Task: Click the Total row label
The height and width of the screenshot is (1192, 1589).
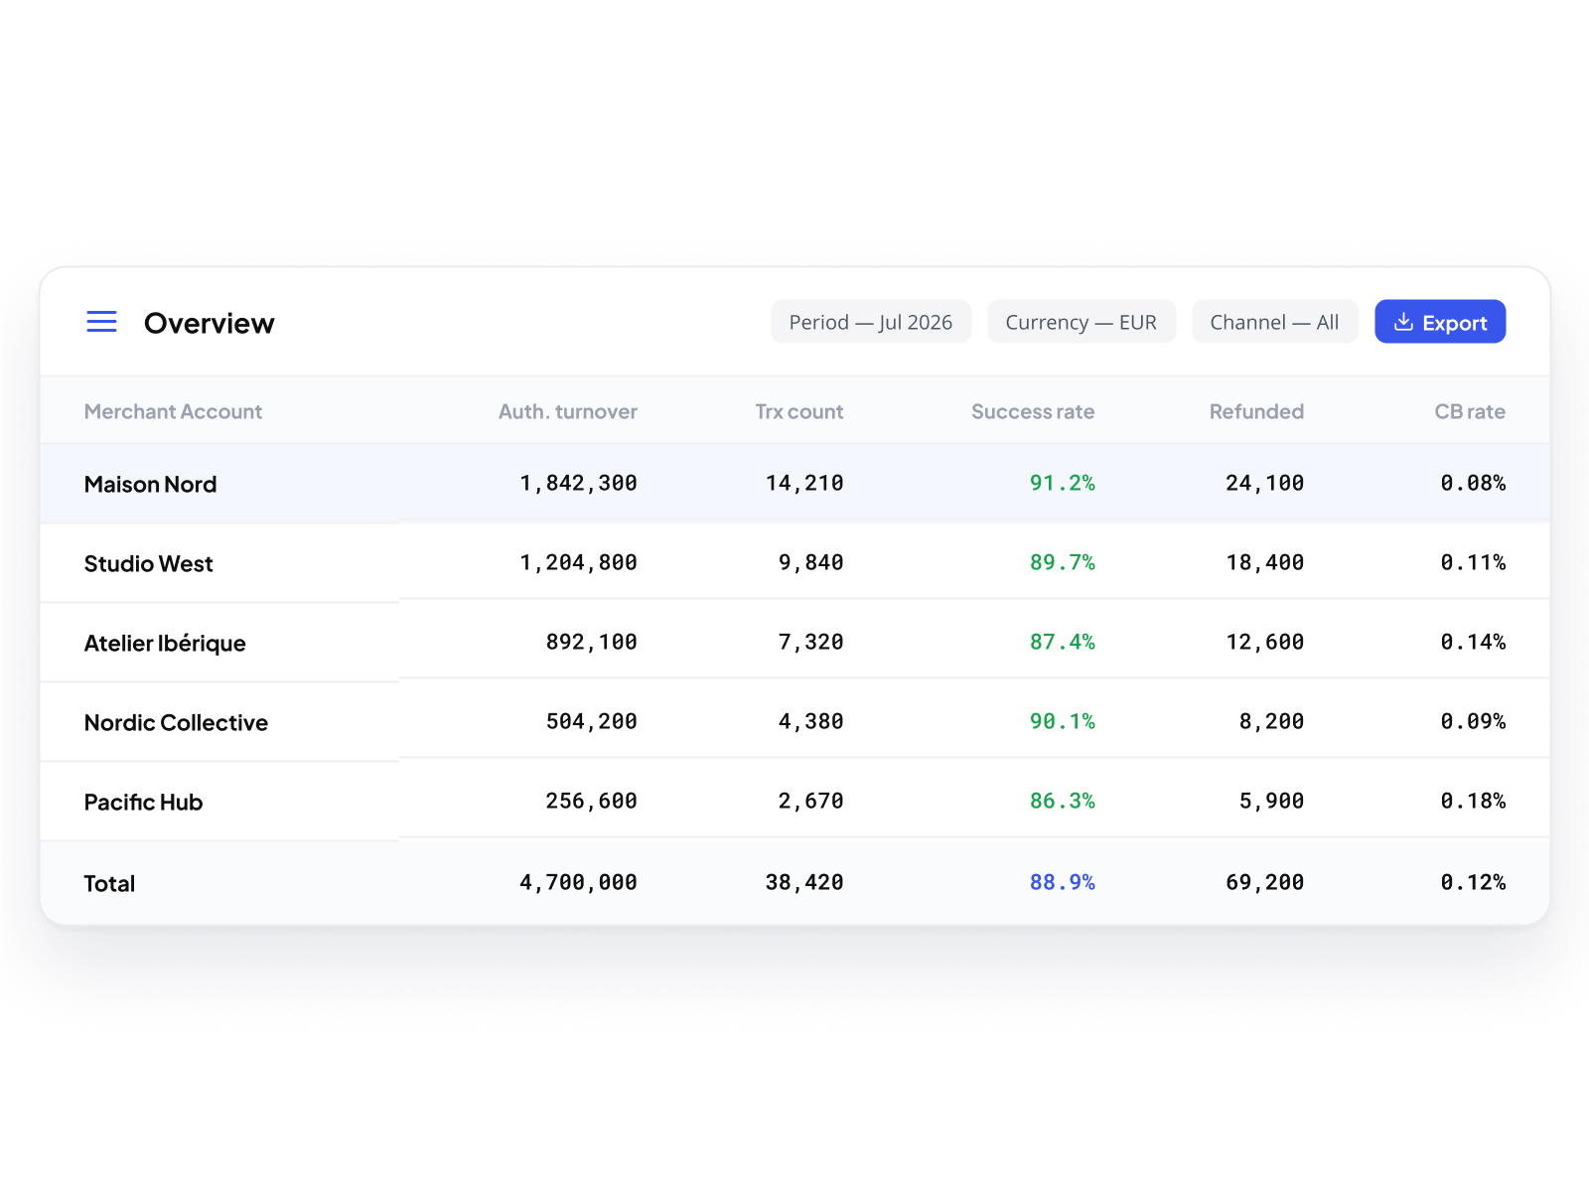Action: pyautogui.click(x=109, y=884)
